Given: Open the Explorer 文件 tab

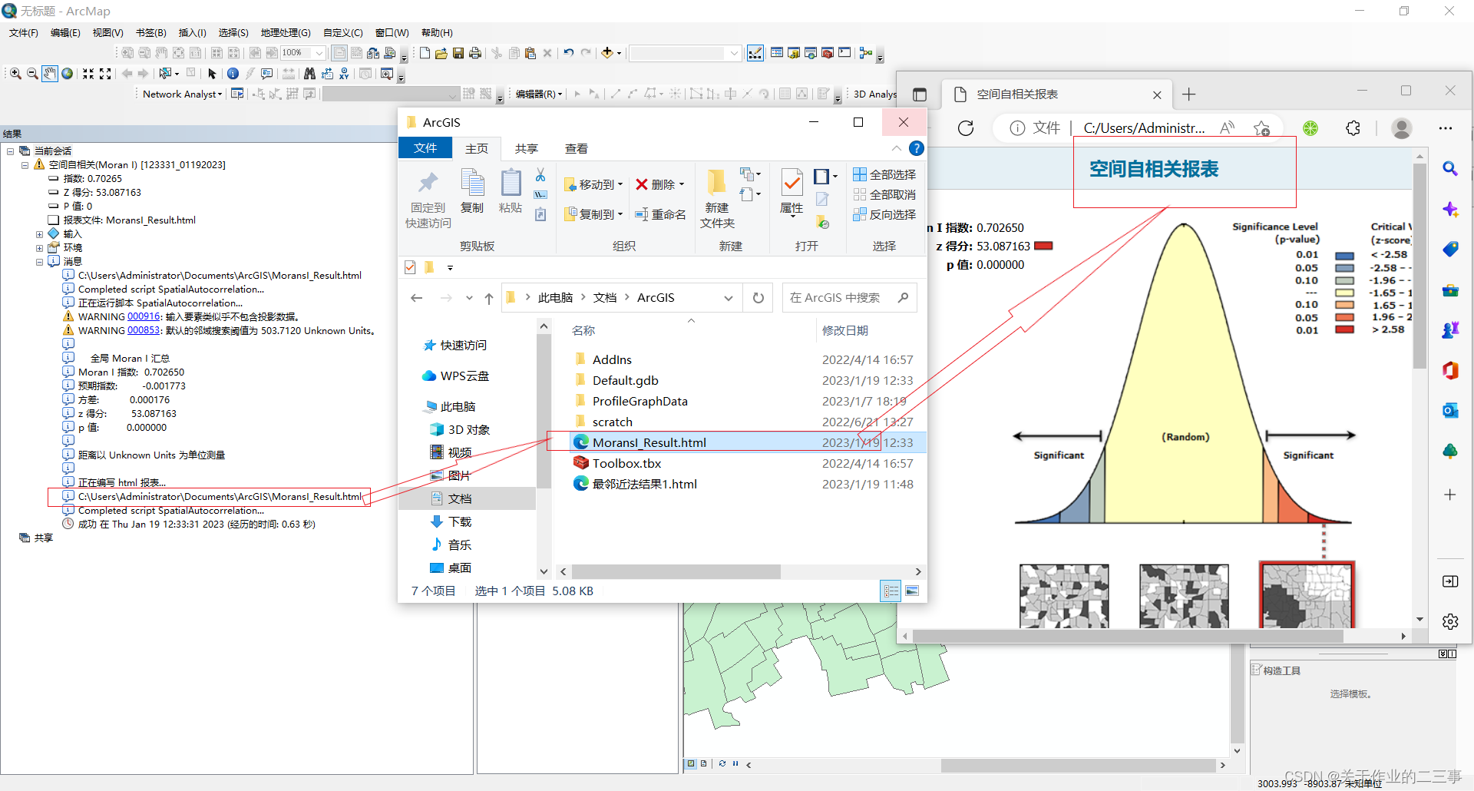Looking at the screenshot, I should [425, 148].
